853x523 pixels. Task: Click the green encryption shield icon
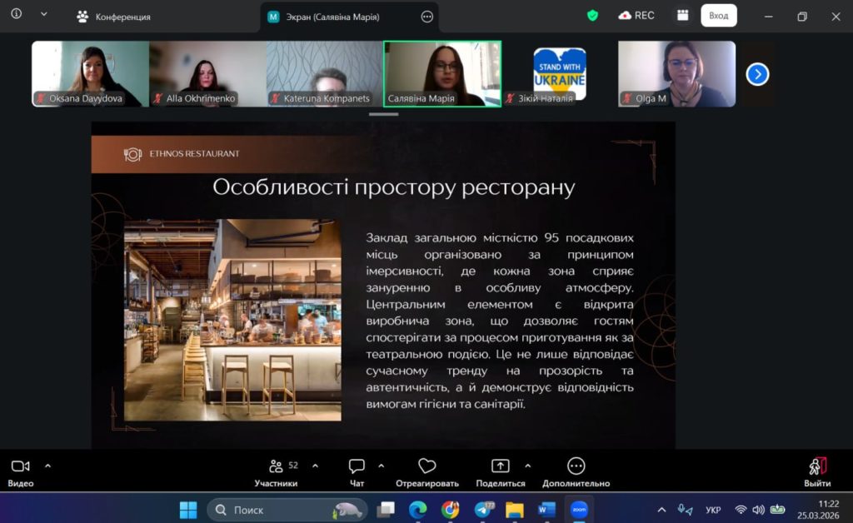pos(592,16)
